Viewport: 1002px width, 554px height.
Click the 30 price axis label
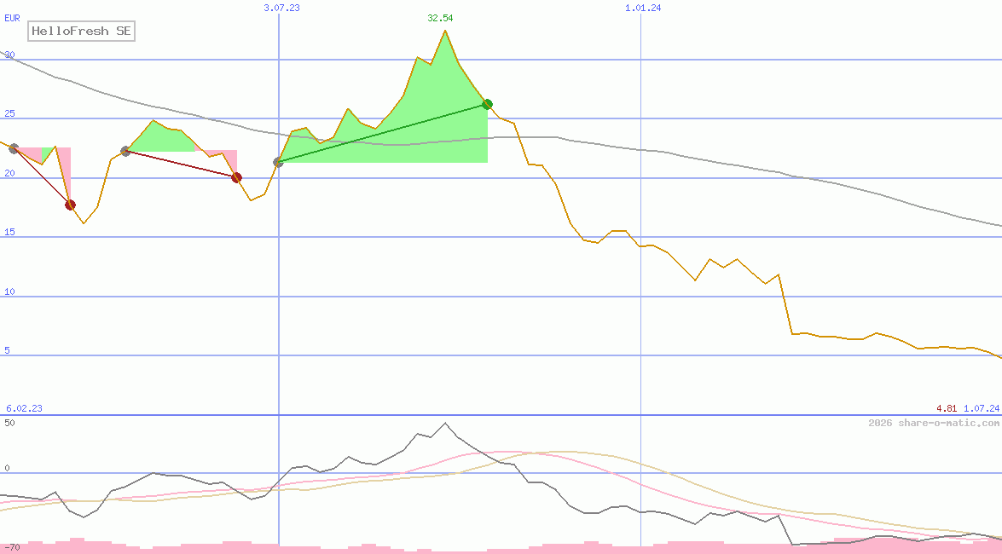(10, 55)
